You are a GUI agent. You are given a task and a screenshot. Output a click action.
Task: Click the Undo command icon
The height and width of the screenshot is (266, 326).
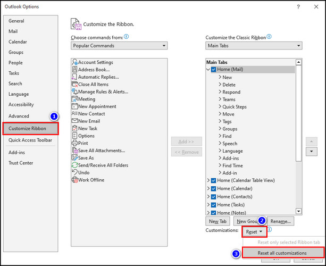point(74,172)
